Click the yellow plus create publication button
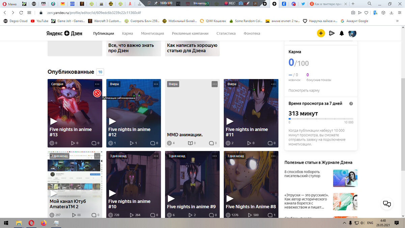The width and height of the screenshot is (405, 228). (x=321, y=33)
